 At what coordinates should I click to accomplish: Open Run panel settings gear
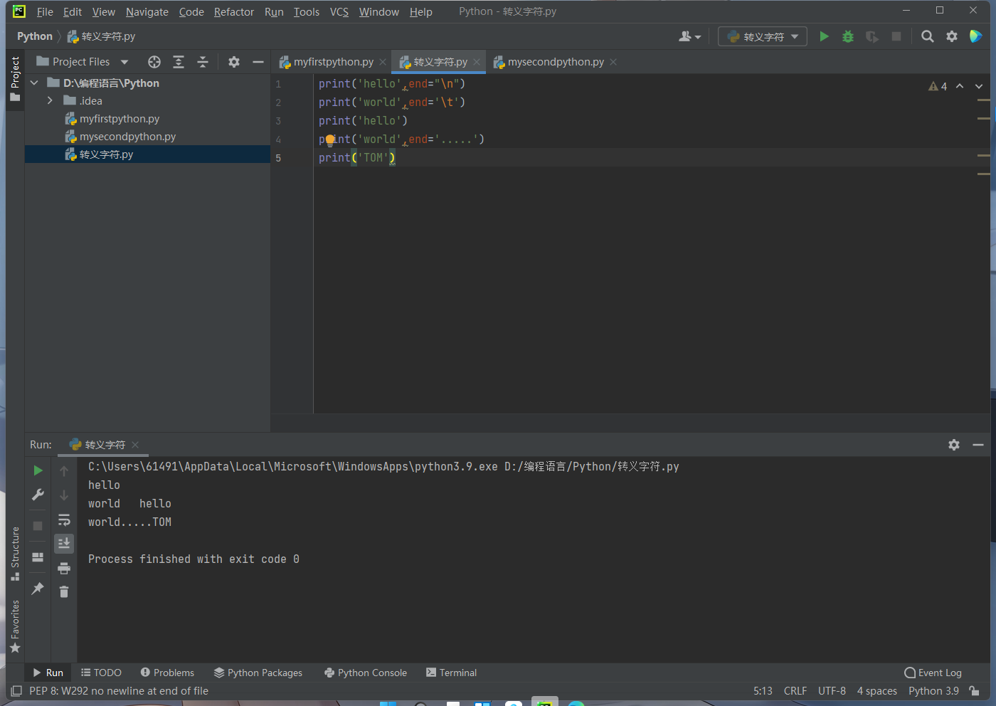point(954,445)
